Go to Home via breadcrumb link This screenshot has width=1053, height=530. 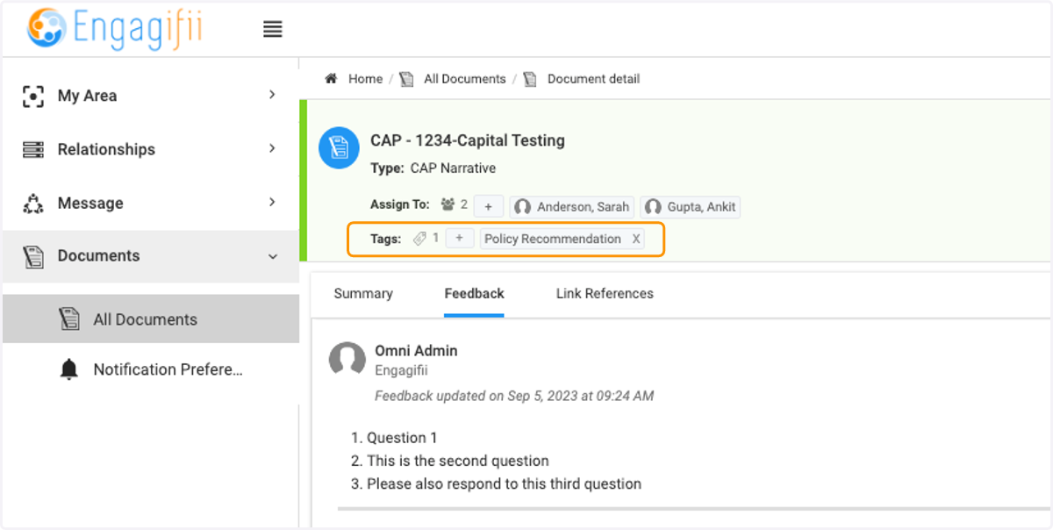click(365, 79)
